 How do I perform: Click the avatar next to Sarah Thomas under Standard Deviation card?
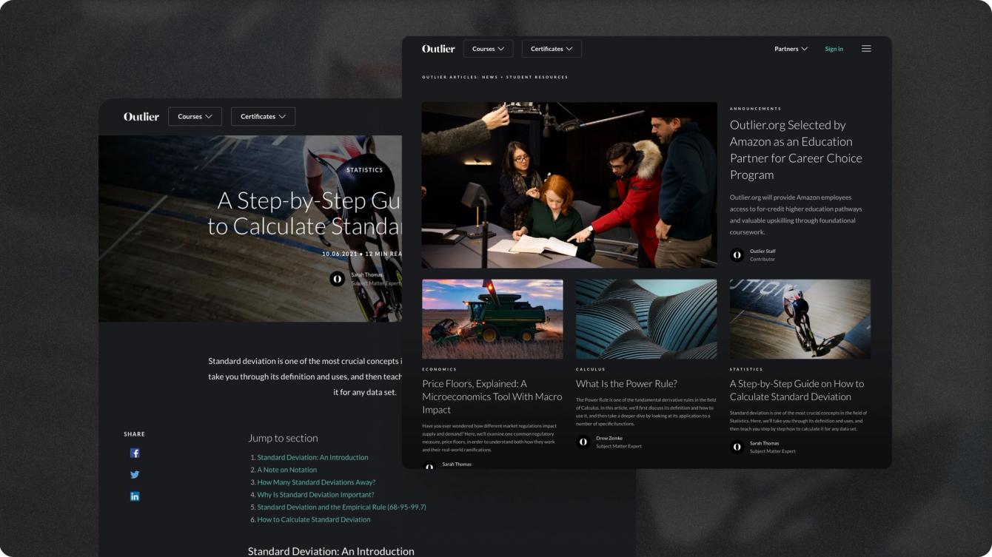737,447
